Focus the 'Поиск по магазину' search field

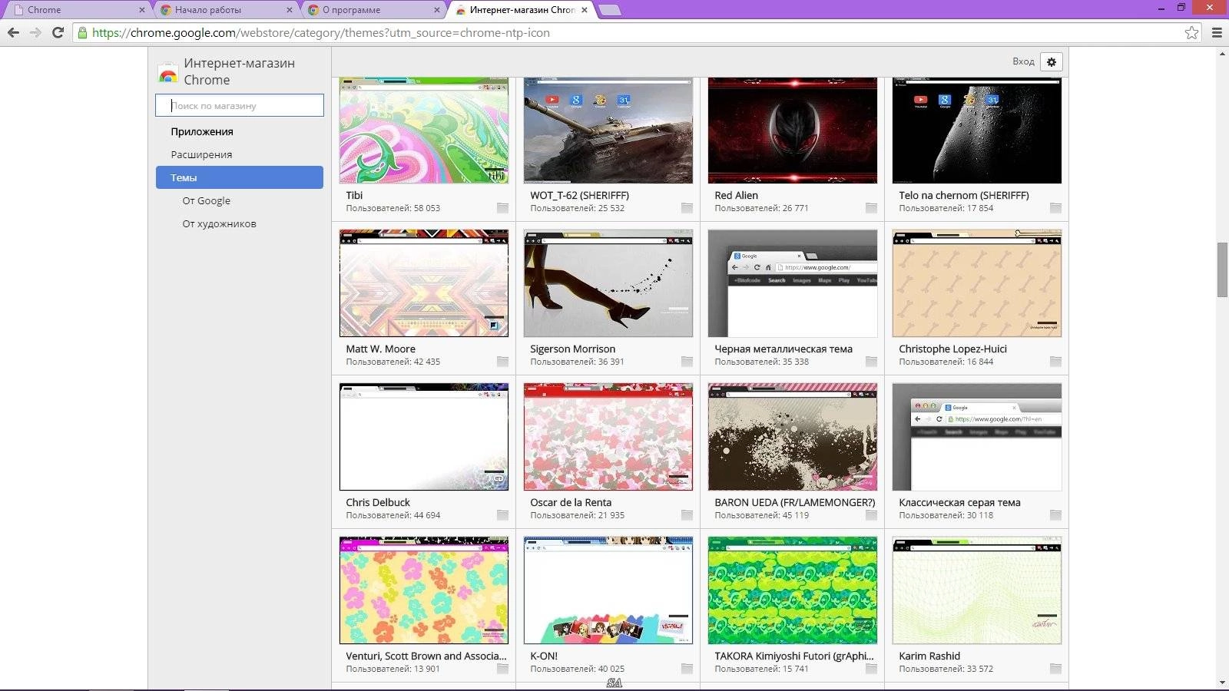239,105
